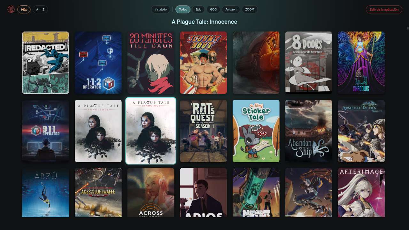Select the Todos filter tab
Image resolution: width=409 pixels, height=230 pixels.
[183, 10]
